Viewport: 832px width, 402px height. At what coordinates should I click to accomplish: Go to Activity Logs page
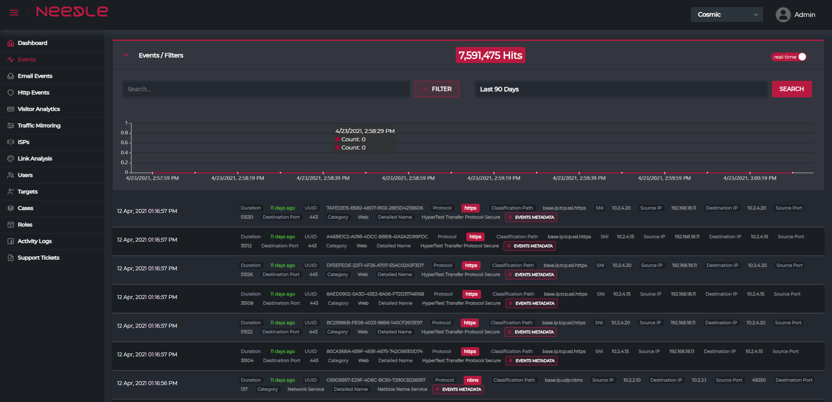(34, 241)
